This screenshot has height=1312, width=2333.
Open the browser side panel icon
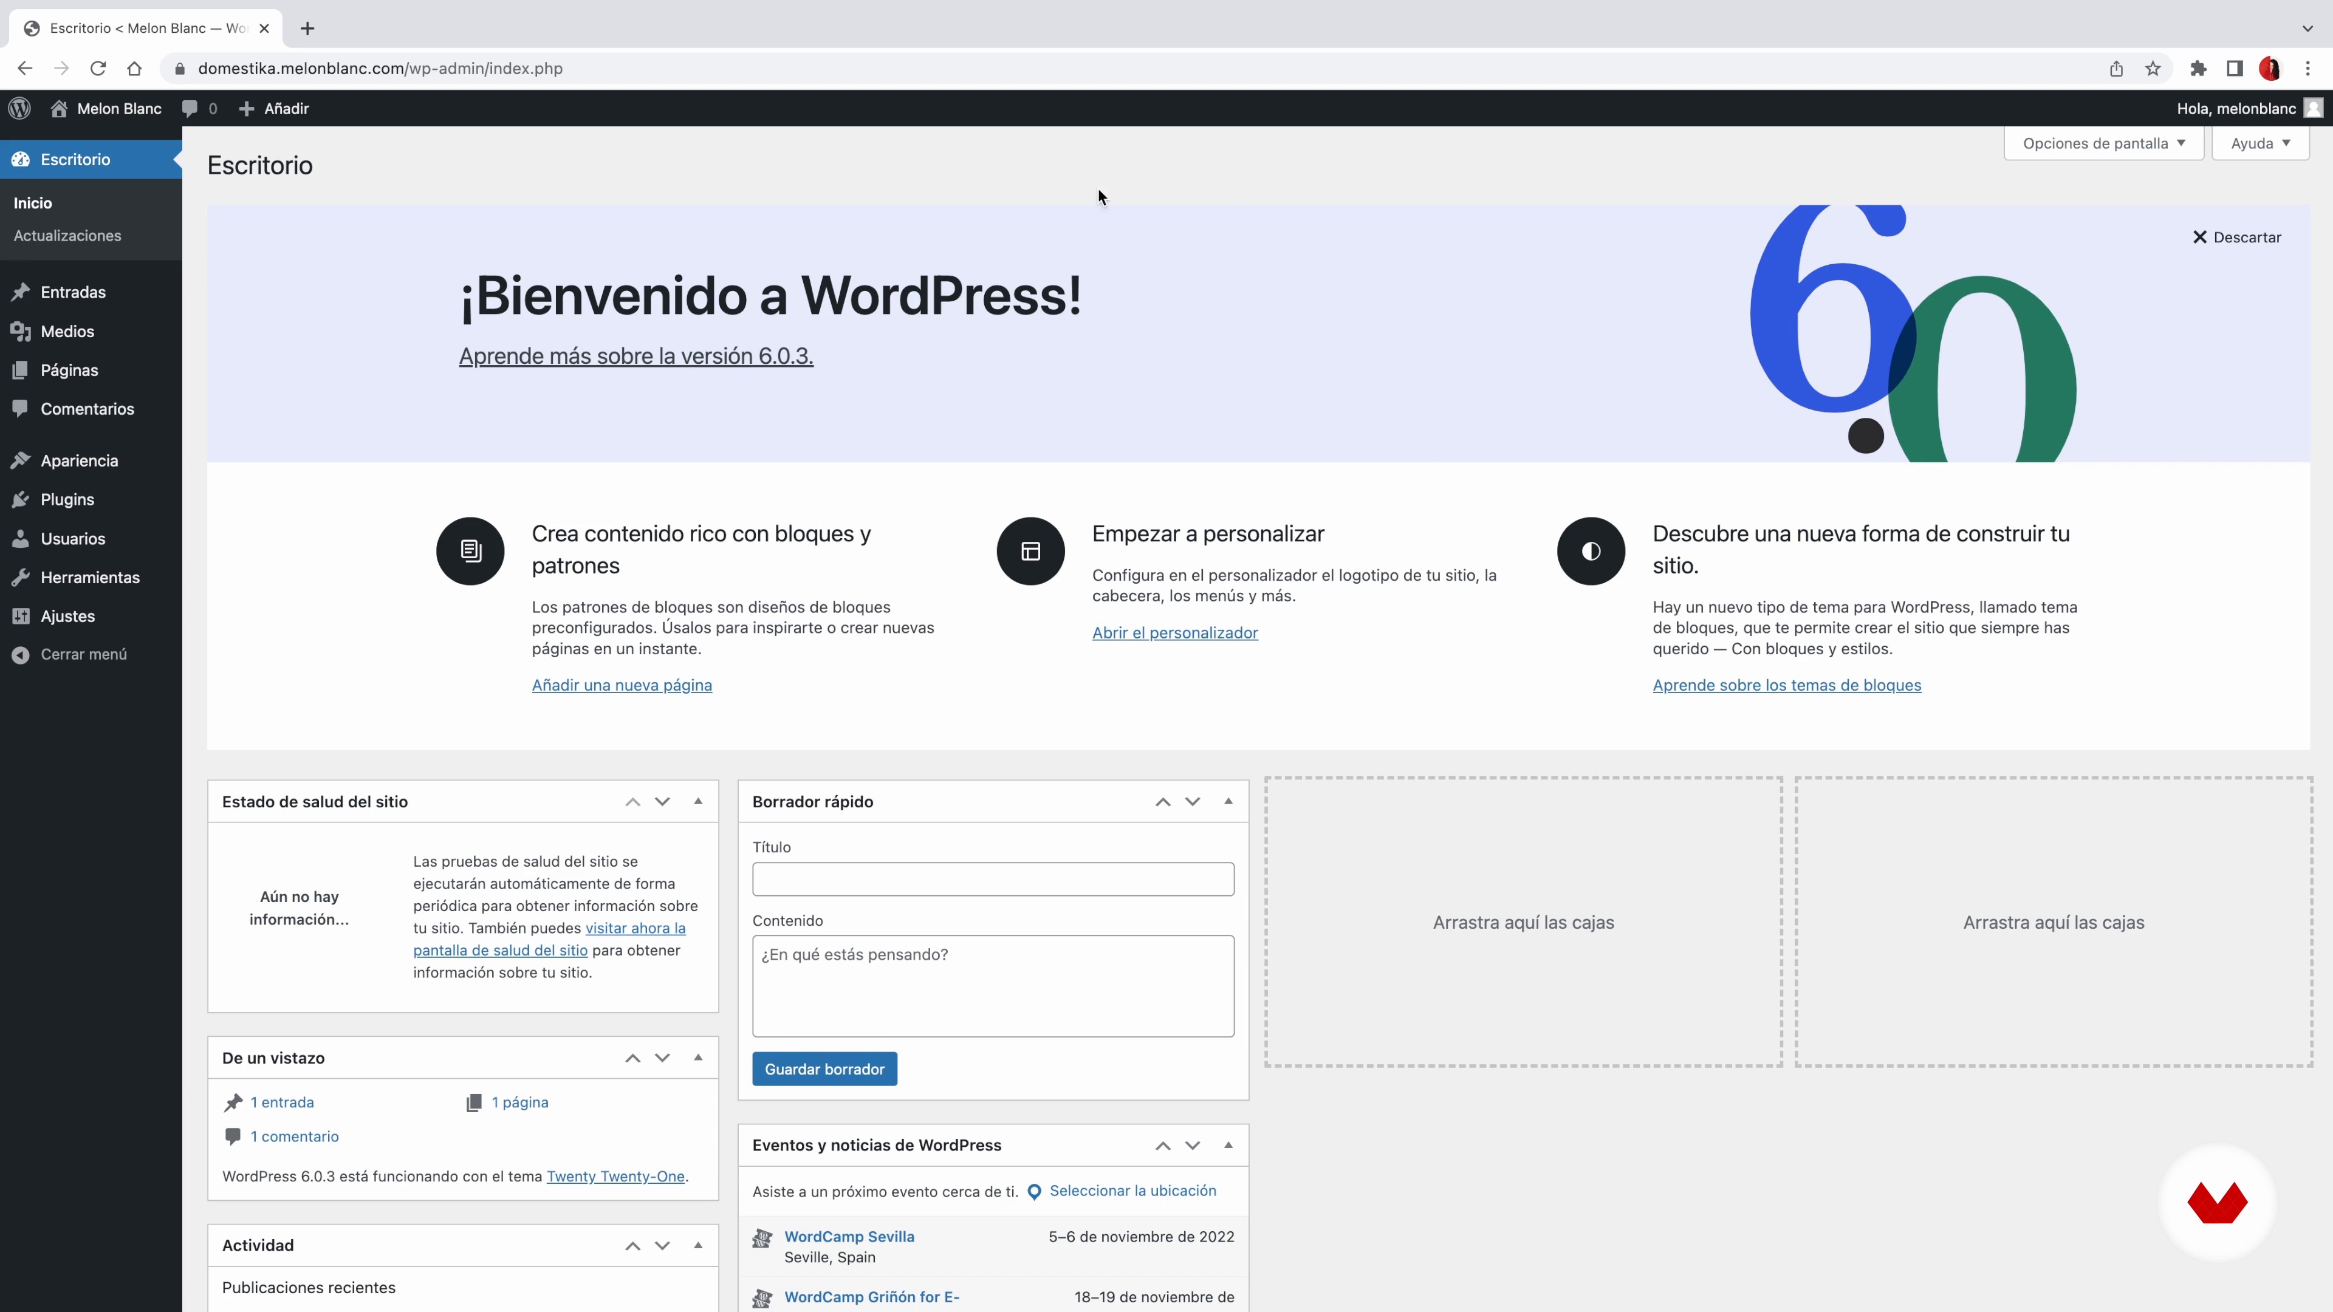click(x=2235, y=69)
